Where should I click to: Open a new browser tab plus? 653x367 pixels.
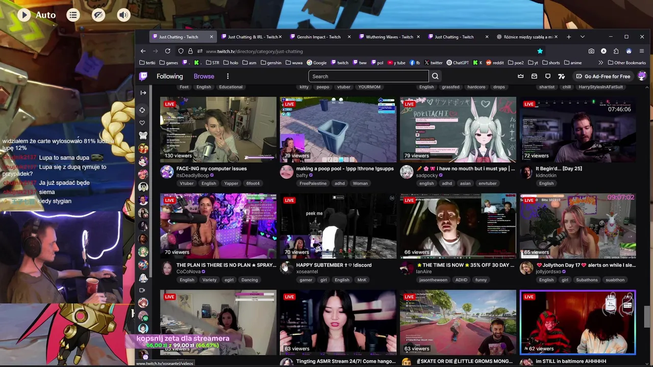[x=569, y=37]
